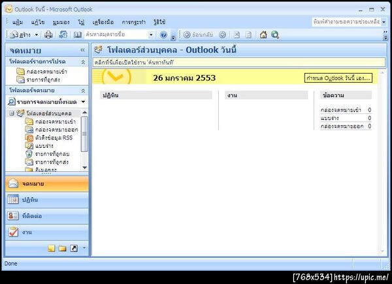Open the help question box dropdown arrow

point(384,22)
